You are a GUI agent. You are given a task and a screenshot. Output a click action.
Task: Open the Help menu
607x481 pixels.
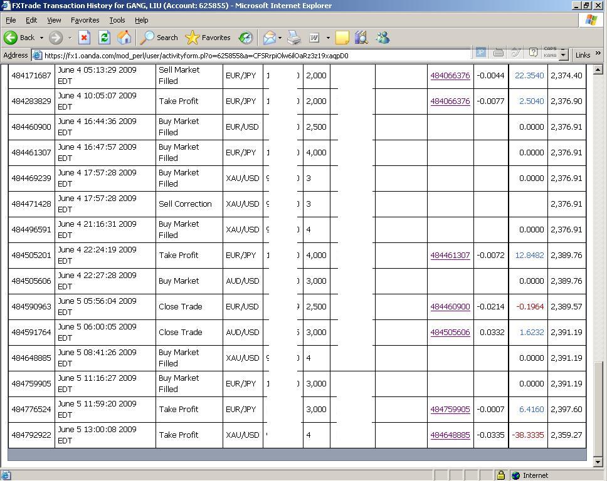click(x=141, y=20)
